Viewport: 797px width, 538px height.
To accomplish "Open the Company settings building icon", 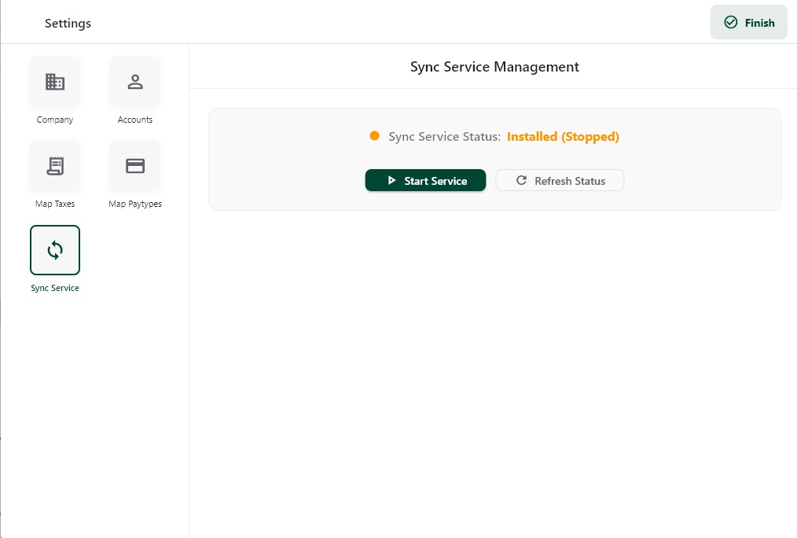I will point(55,82).
